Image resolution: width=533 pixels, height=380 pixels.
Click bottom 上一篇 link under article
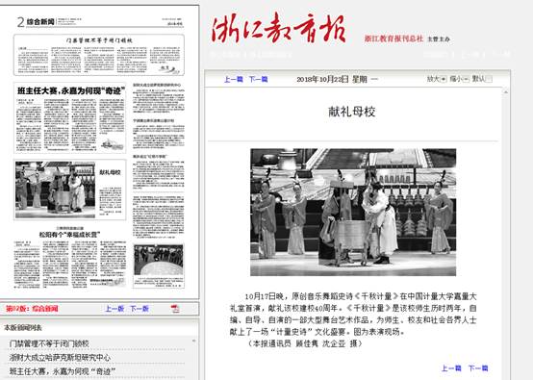pyautogui.click(x=451, y=368)
